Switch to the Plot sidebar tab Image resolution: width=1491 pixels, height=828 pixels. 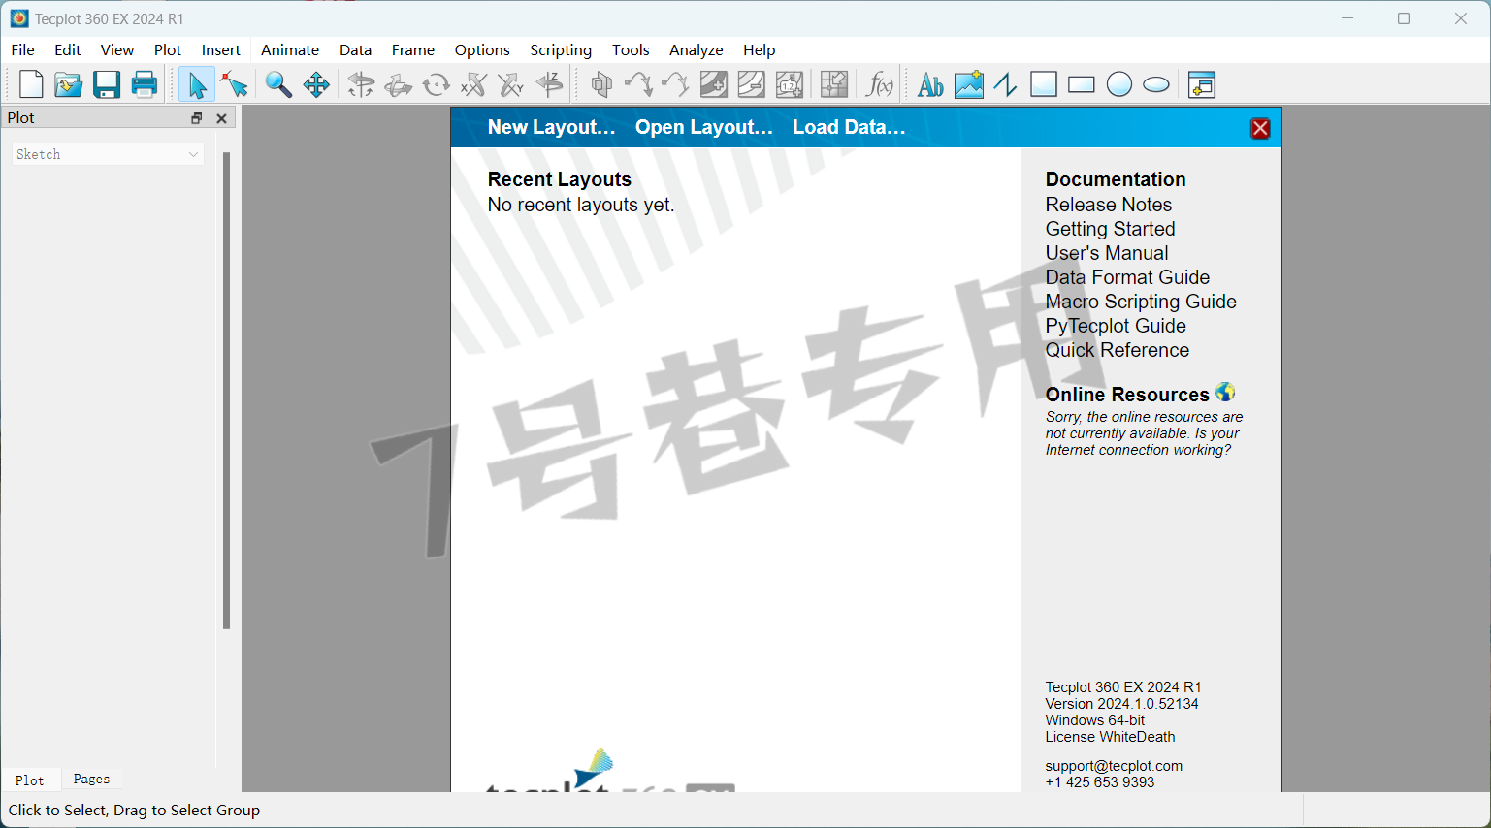[x=29, y=780]
